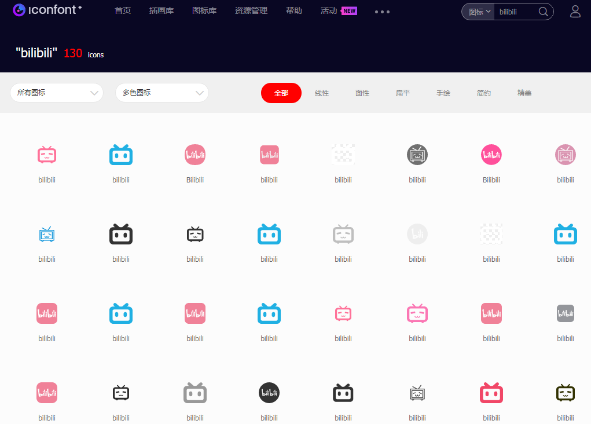Click the iconfont logo

pos(47,10)
